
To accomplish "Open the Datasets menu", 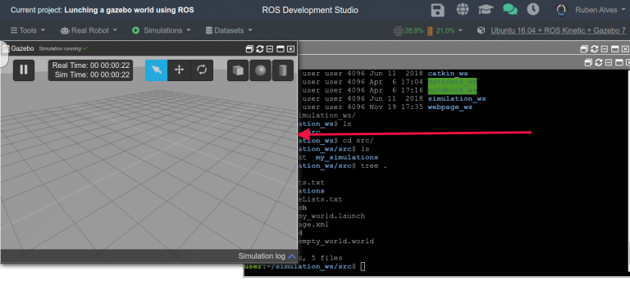I will (229, 30).
